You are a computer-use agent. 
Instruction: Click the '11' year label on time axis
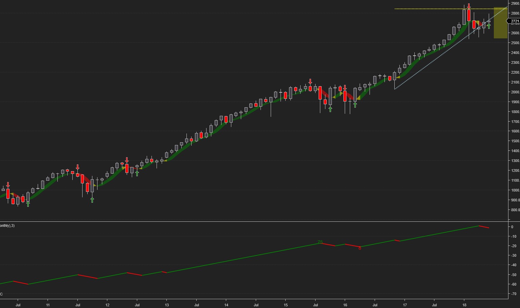(x=48, y=305)
